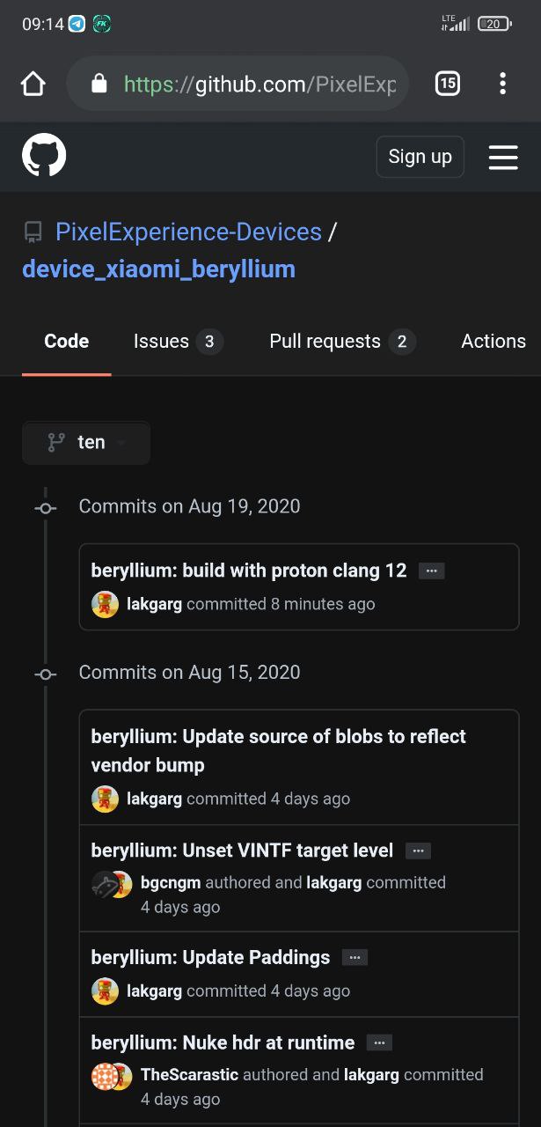The width and height of the screenshot is (541, 1127).
Task: Expand the Nuke hdr at runtime commit
Action: (379, 1042)
